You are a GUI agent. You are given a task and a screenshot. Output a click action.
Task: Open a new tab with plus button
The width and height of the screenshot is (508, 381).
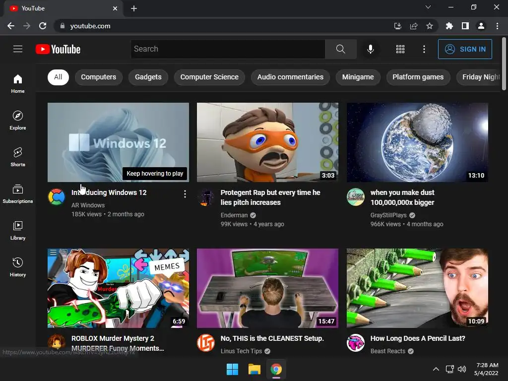click(134, 8)
